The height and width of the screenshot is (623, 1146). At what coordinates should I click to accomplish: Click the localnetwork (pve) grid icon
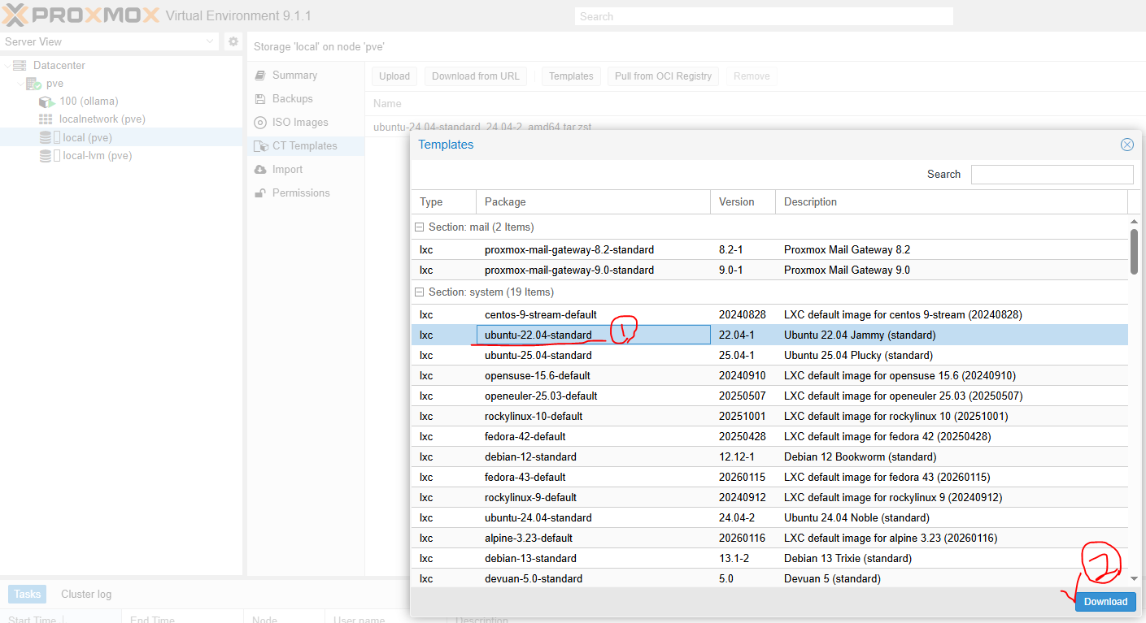coord(46,119)
